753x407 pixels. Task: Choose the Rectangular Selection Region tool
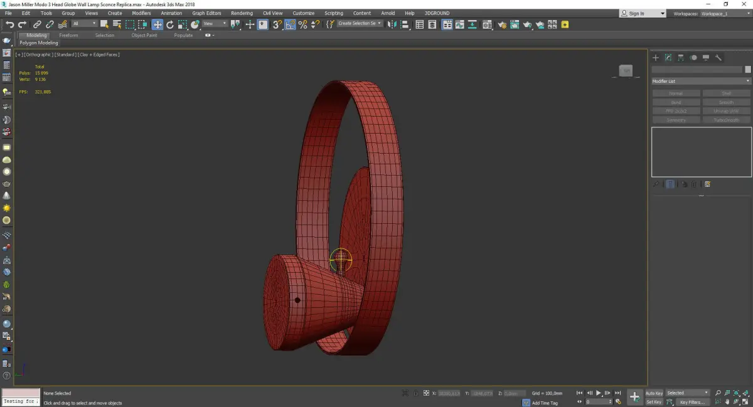click(x=130, y=24)
